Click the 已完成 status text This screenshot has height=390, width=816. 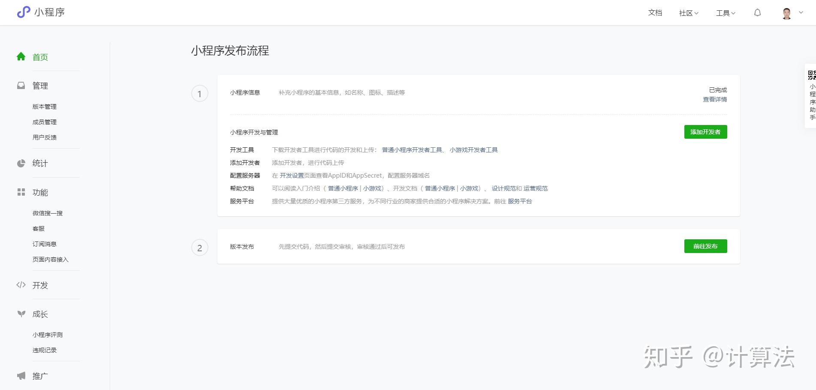(718, 90)
